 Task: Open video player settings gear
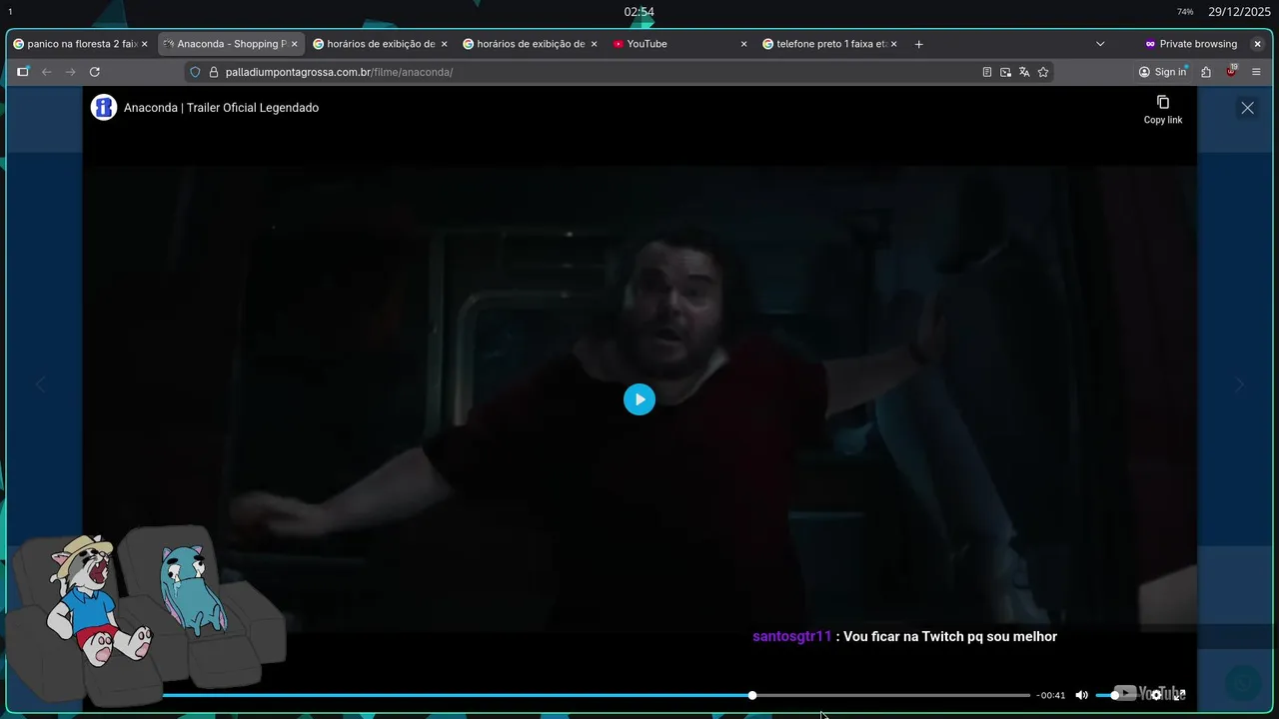coord(1156,695)
